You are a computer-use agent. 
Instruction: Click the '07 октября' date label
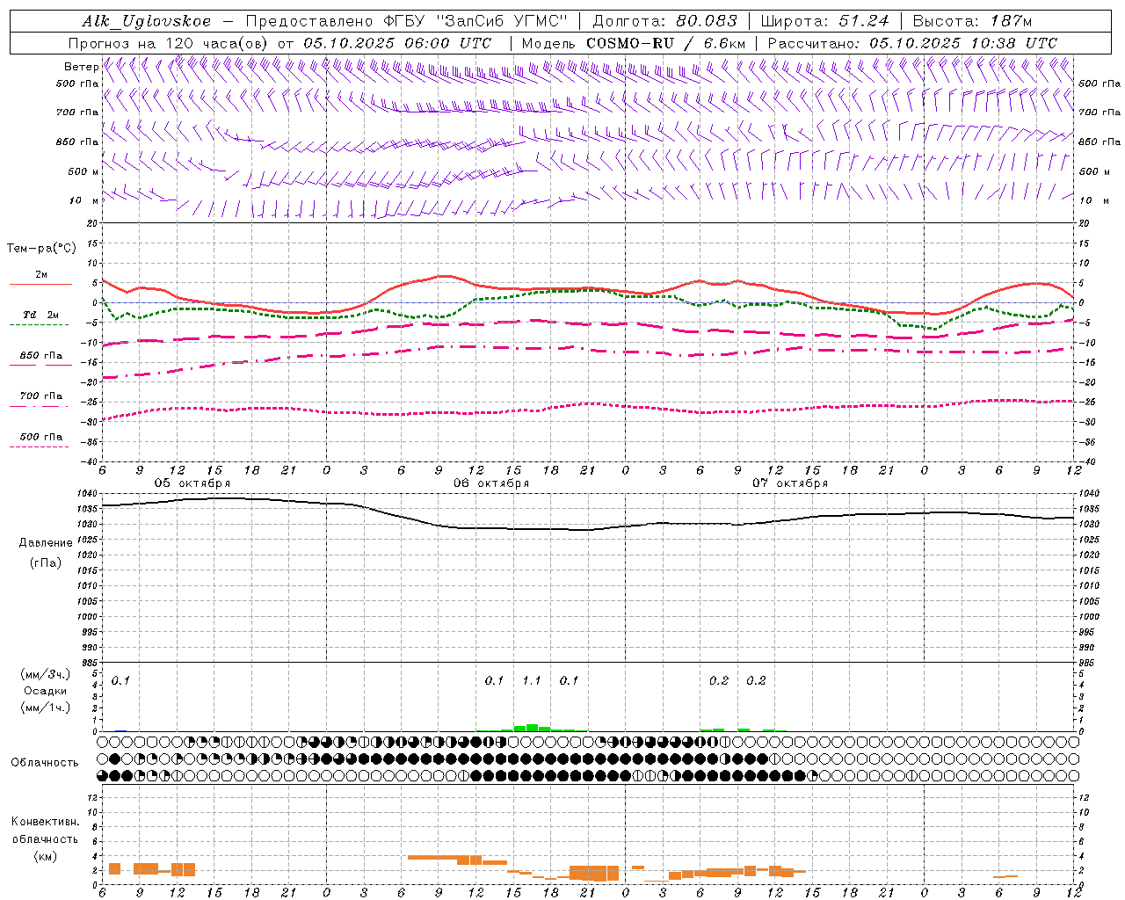tap(790, 483)
